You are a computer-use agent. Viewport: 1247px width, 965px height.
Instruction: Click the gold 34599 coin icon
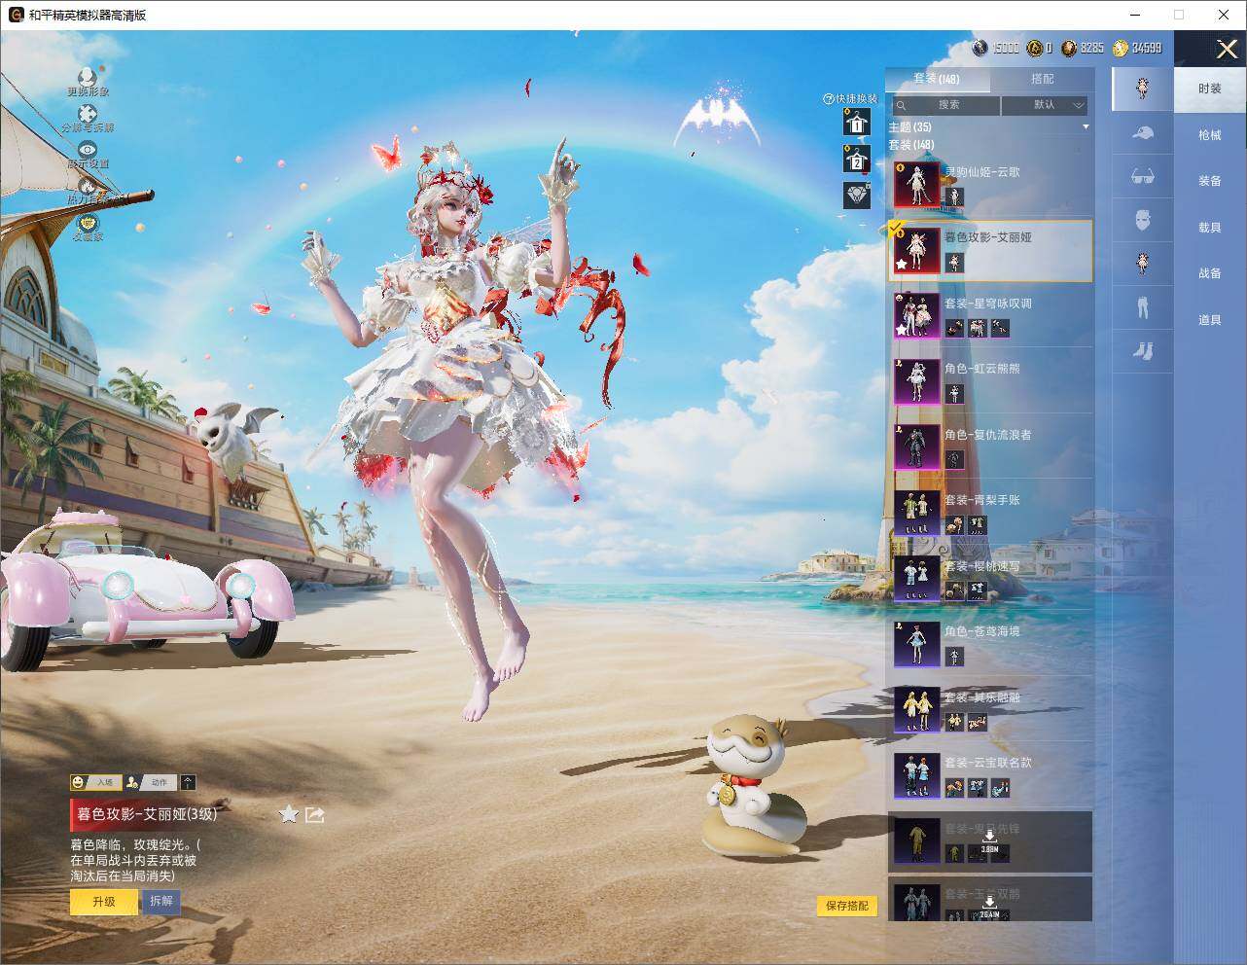point(1121,48)
